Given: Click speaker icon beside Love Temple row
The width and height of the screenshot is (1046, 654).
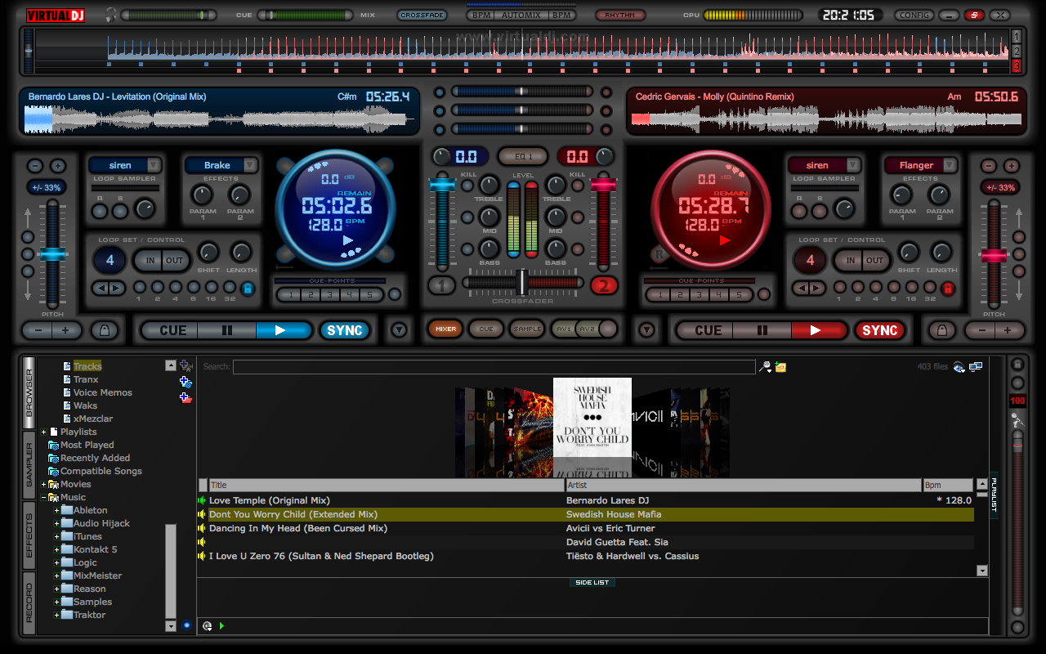Looking at the screenshot, I should 202,500.
